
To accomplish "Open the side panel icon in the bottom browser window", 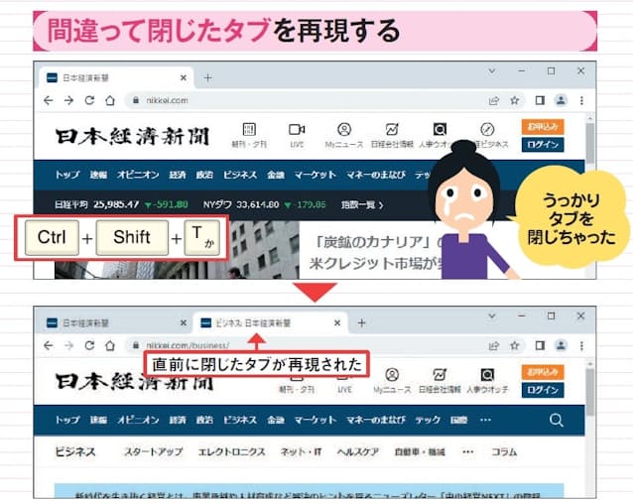I will [540, 345].
